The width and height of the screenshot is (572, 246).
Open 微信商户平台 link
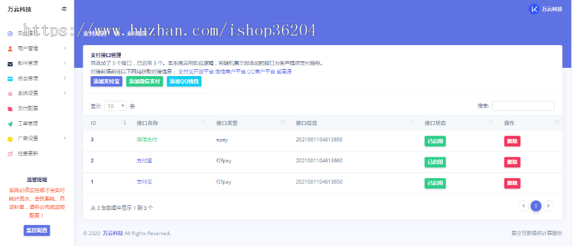[x=230, y=72]
